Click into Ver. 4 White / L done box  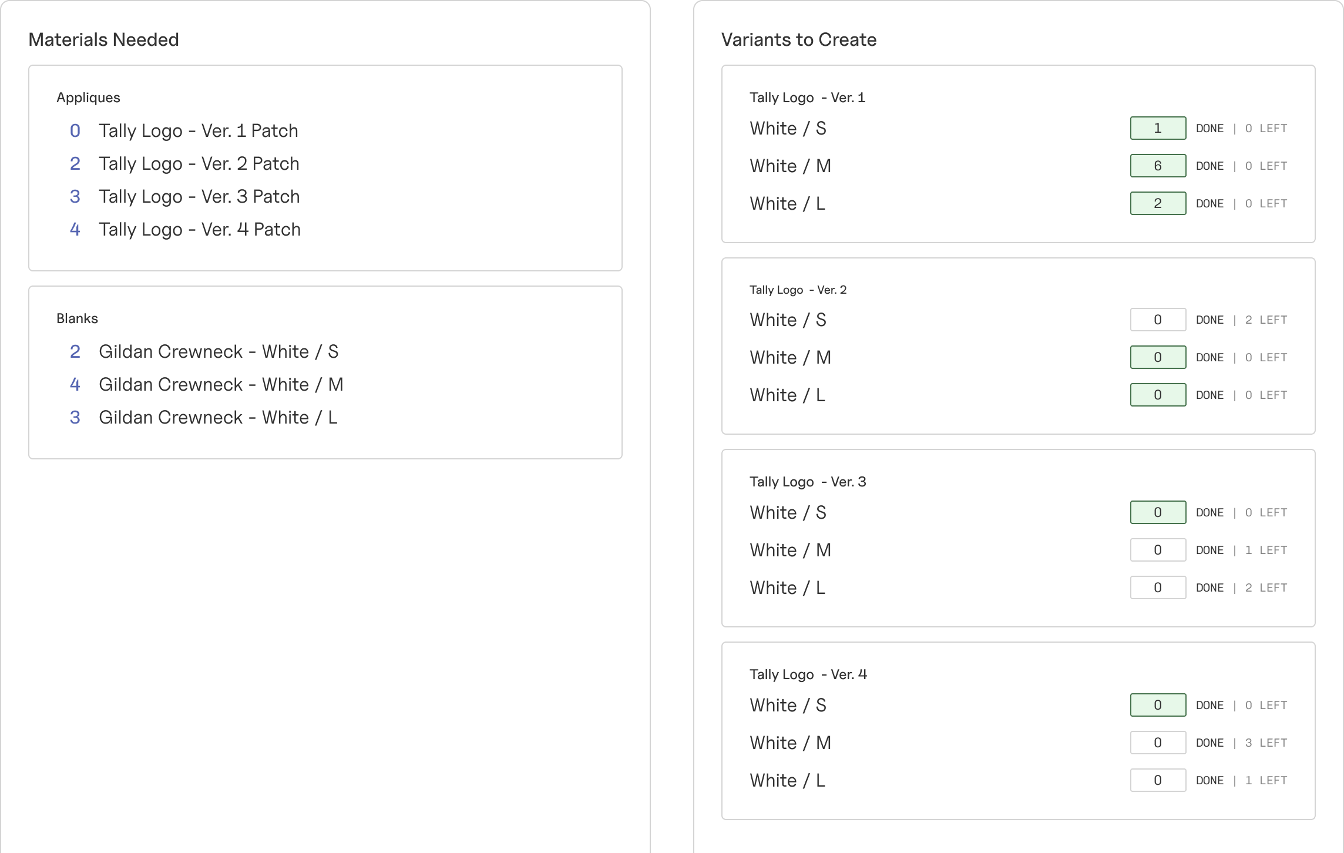tap(1158, 781)
